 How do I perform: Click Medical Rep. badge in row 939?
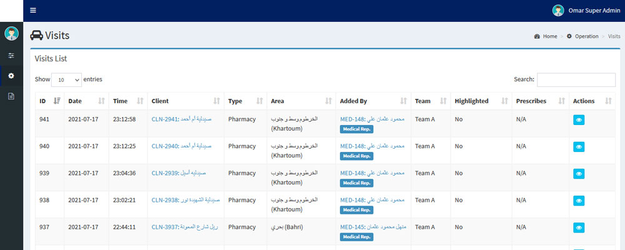[356, 183]
